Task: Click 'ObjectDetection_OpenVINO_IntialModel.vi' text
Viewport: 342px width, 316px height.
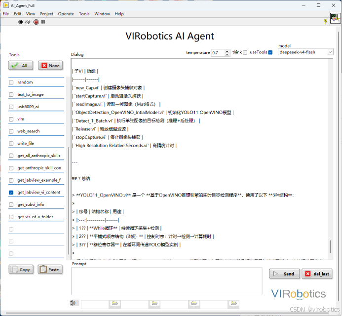Action: [119, 113]
